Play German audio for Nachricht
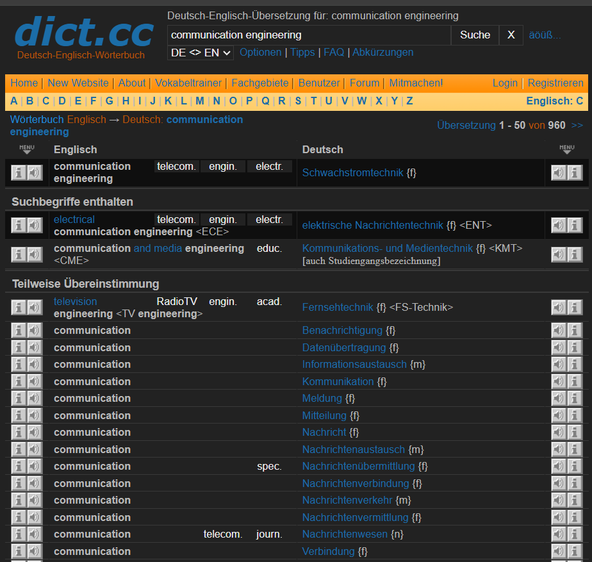 (x=559, y=432)
